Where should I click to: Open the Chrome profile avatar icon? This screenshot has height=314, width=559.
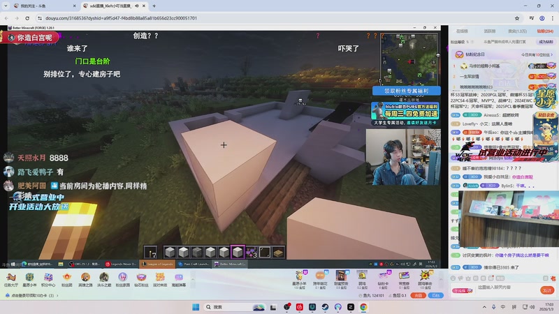(x=542, y=18)
